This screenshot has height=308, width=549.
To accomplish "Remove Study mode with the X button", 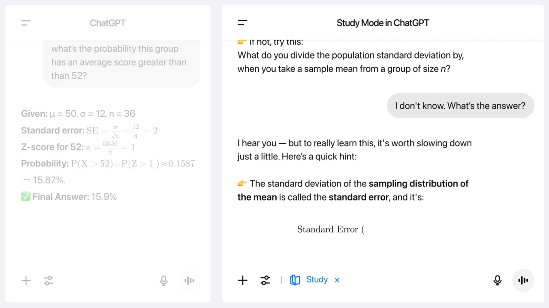I will (337, 279).
